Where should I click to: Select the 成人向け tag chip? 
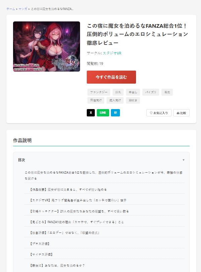point(115,100)
